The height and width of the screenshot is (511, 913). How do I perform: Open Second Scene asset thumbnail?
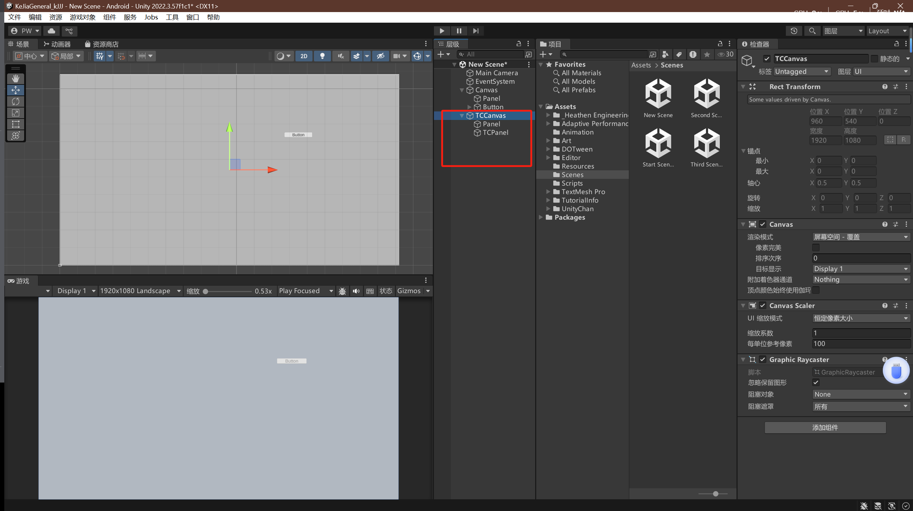coord(706,94)
